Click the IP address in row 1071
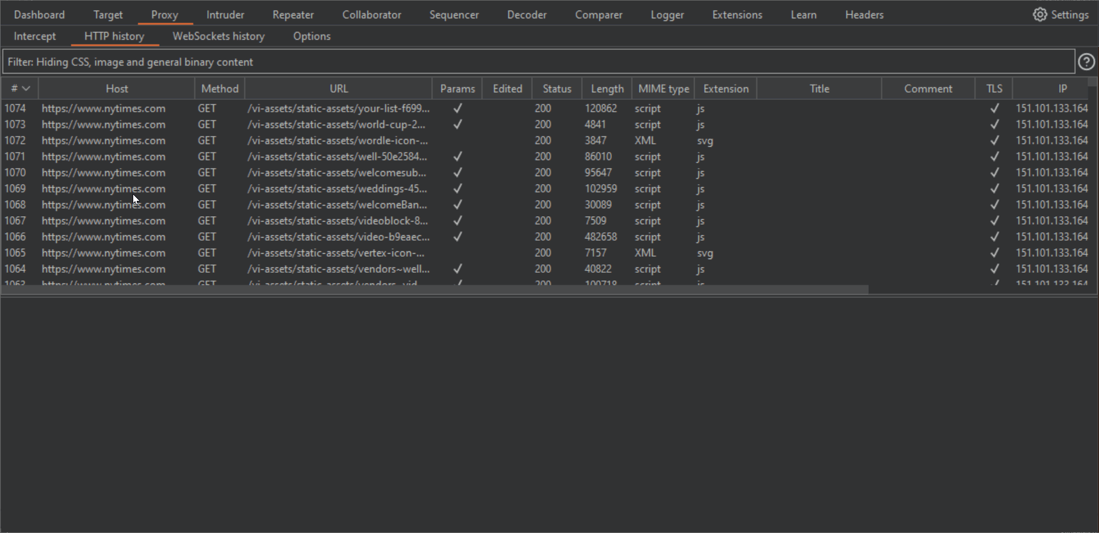 tap(1051, 156)
